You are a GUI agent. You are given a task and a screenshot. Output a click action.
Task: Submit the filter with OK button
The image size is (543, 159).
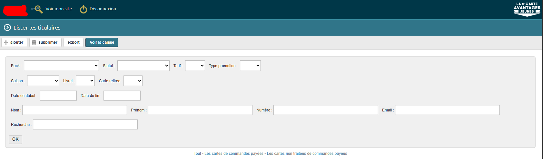pyautogui.click(x=15, y=139)
